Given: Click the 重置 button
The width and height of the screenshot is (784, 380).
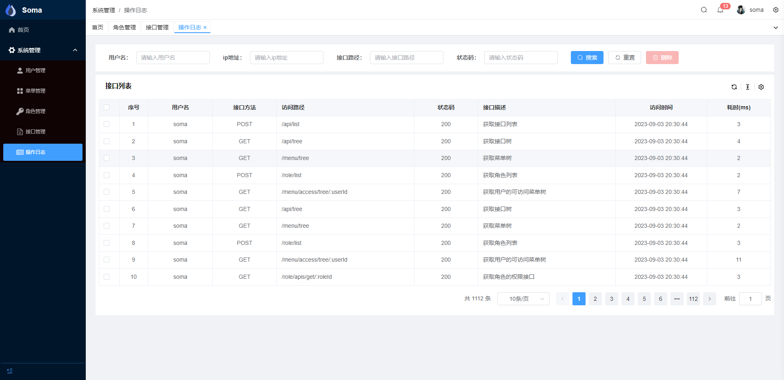Looking at the screenshot, I should click(x=624, y=58).
